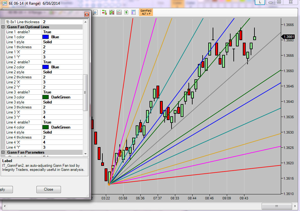
Task: Edit the Line 4 thickness value
Action: click(x=63, y=137)
